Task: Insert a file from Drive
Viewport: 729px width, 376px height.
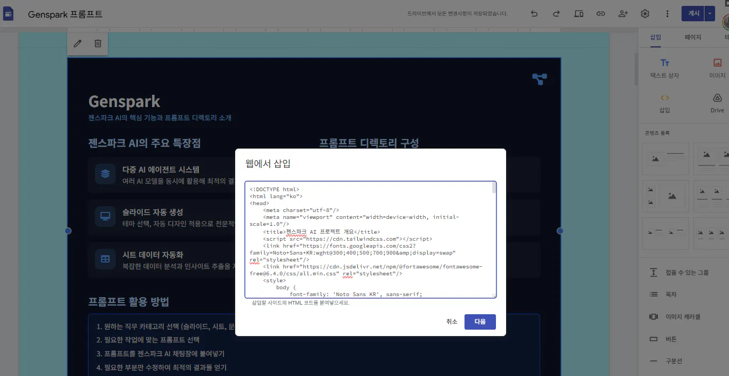Action: 717,103
